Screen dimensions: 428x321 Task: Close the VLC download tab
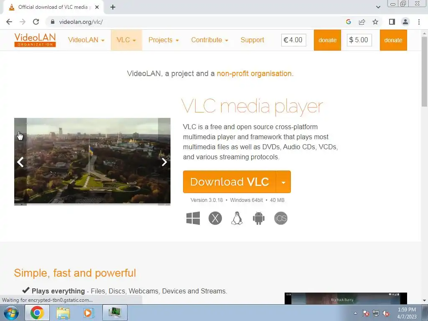coord(97,7)
